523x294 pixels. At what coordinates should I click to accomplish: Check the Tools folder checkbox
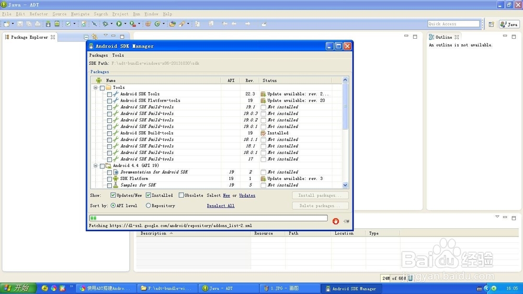pos(103,88)
